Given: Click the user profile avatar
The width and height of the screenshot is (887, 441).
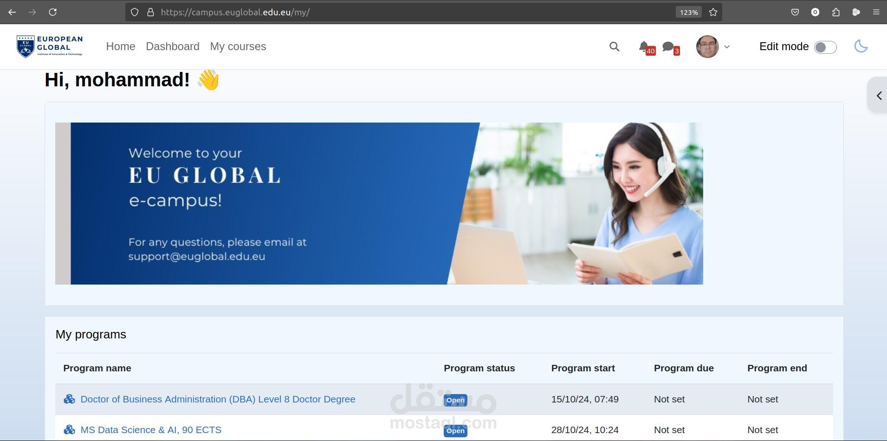Looking at the screenshot, I should tap(707, 46).
